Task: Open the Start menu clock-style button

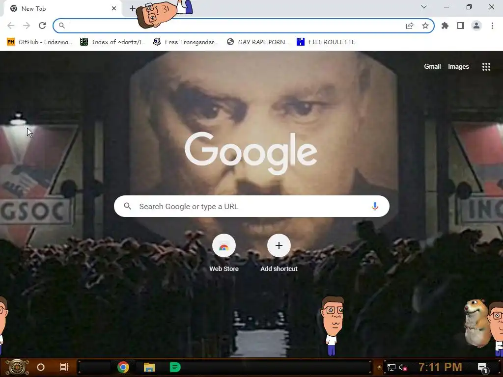Action: point(17,367)
